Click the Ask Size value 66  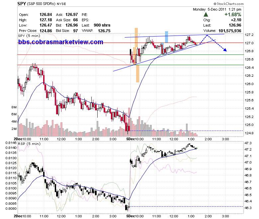coord(75,20)
